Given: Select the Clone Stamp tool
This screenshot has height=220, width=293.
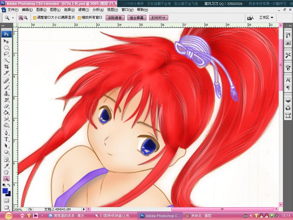Looking at the screenshot, I should point(6,94).
